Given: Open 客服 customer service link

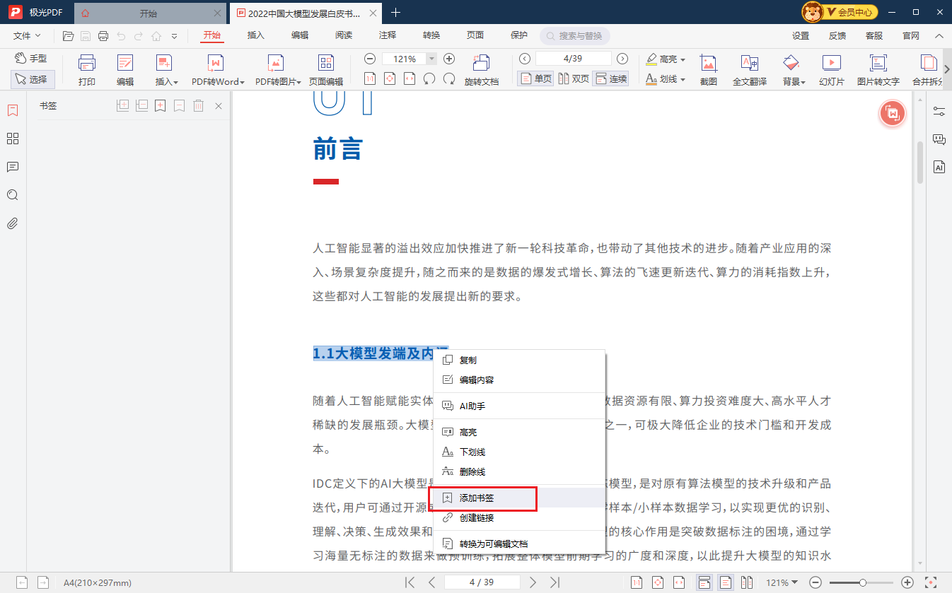Looking at the screenshot, I should 874,36.
